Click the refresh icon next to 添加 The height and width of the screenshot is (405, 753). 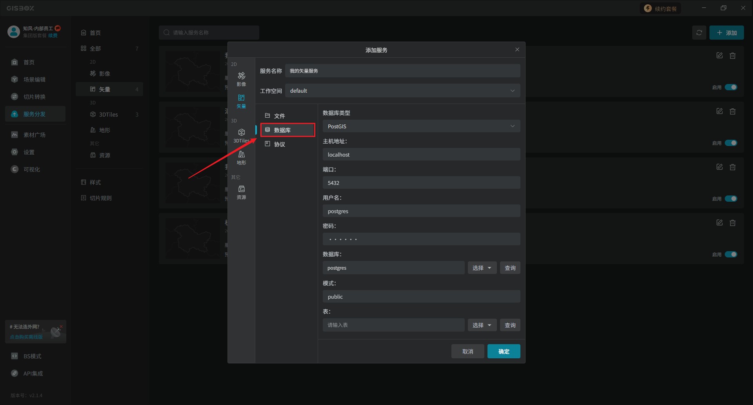pos(699,33)
